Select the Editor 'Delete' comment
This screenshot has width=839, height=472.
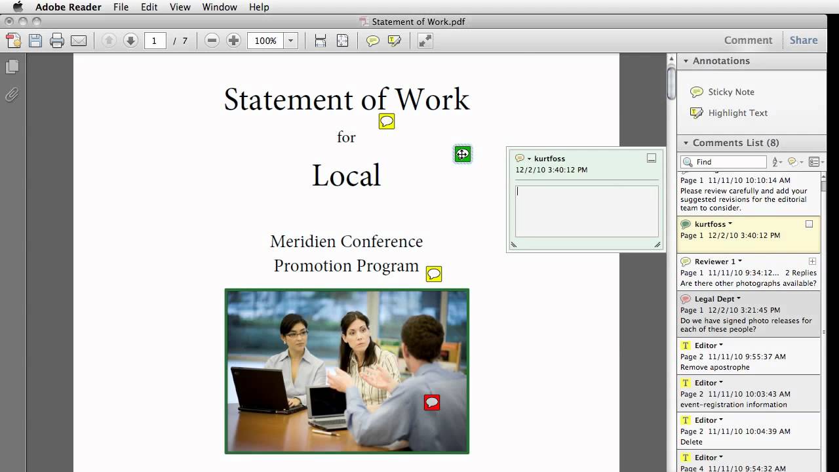click(749, 431)
